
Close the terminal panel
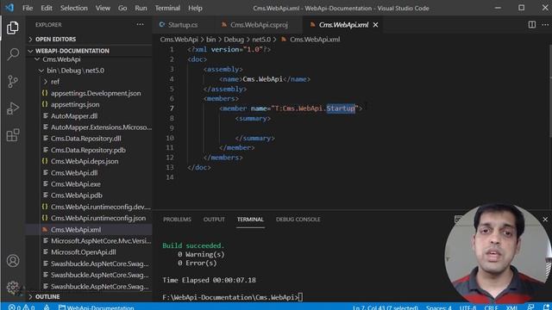[x=545, y=220]
